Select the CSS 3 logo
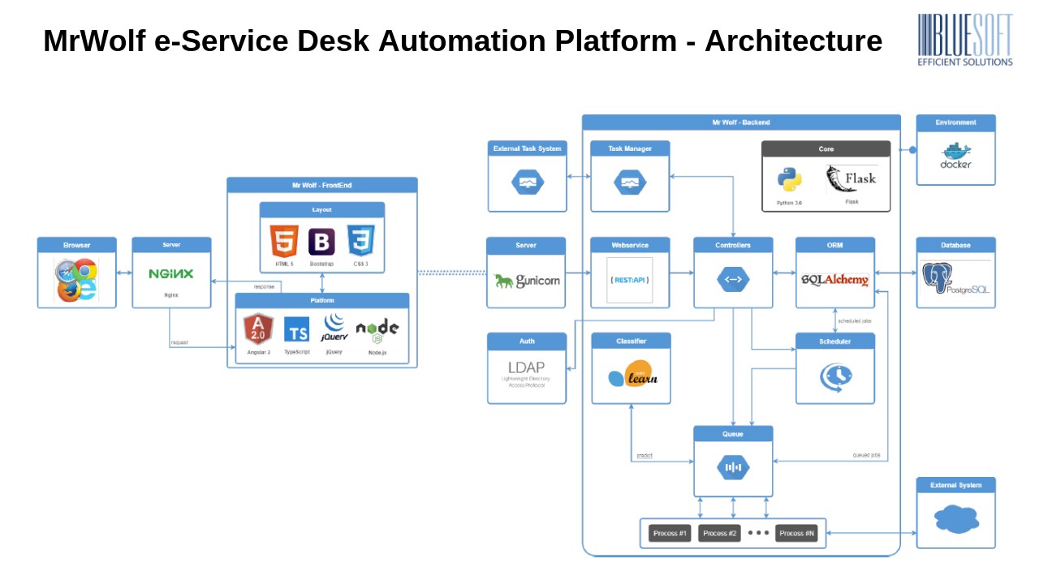The image size is (1039, 584). click(360, 241)
